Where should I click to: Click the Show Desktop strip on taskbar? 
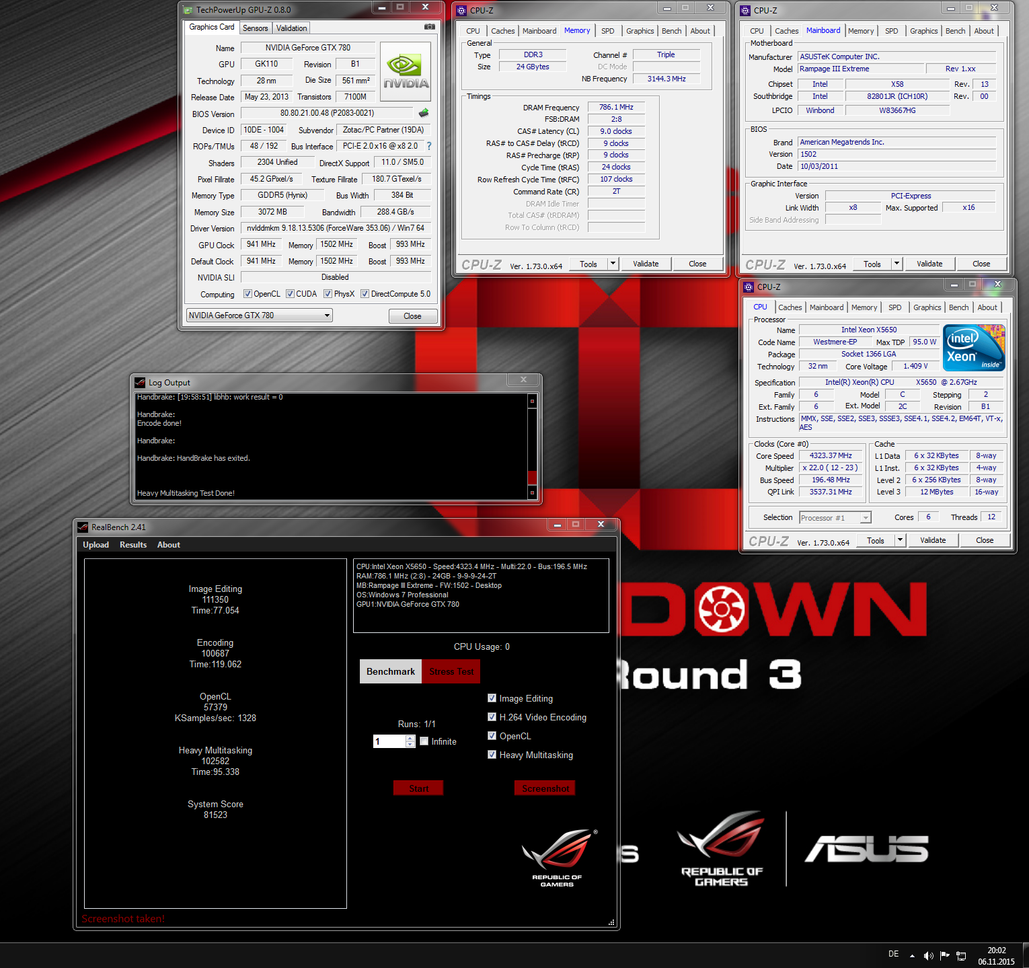1025,955
